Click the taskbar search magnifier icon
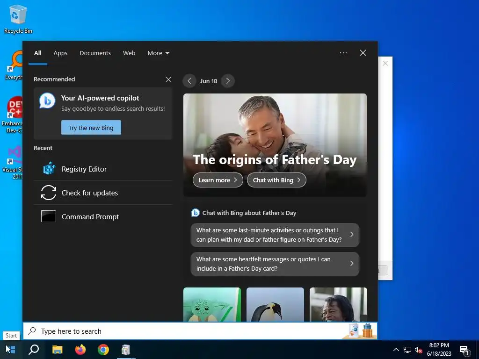 pyautogui.click(x=34, y=350)
